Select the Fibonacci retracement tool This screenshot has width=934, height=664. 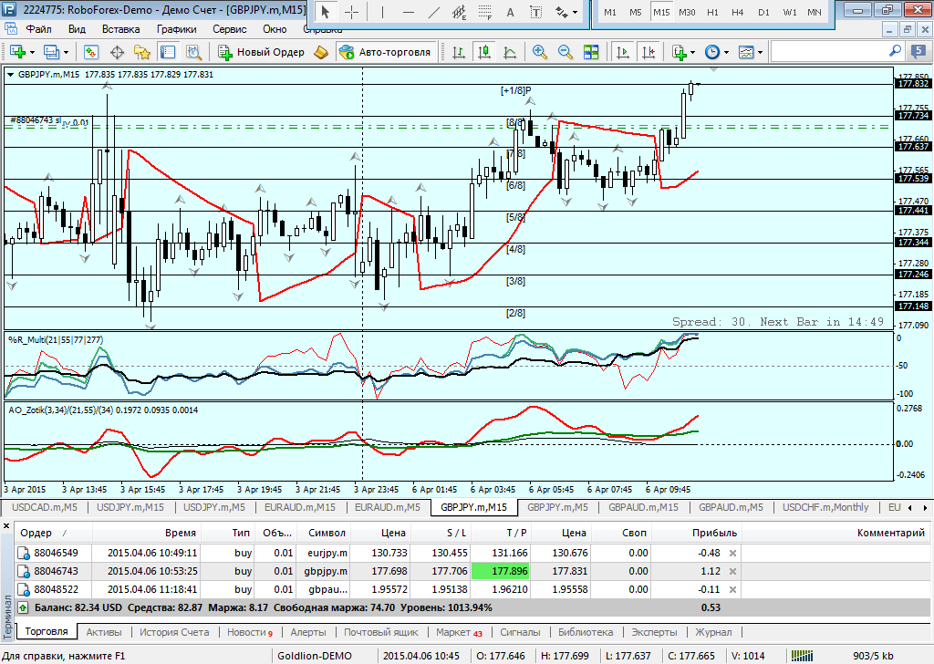pos(485,12)
